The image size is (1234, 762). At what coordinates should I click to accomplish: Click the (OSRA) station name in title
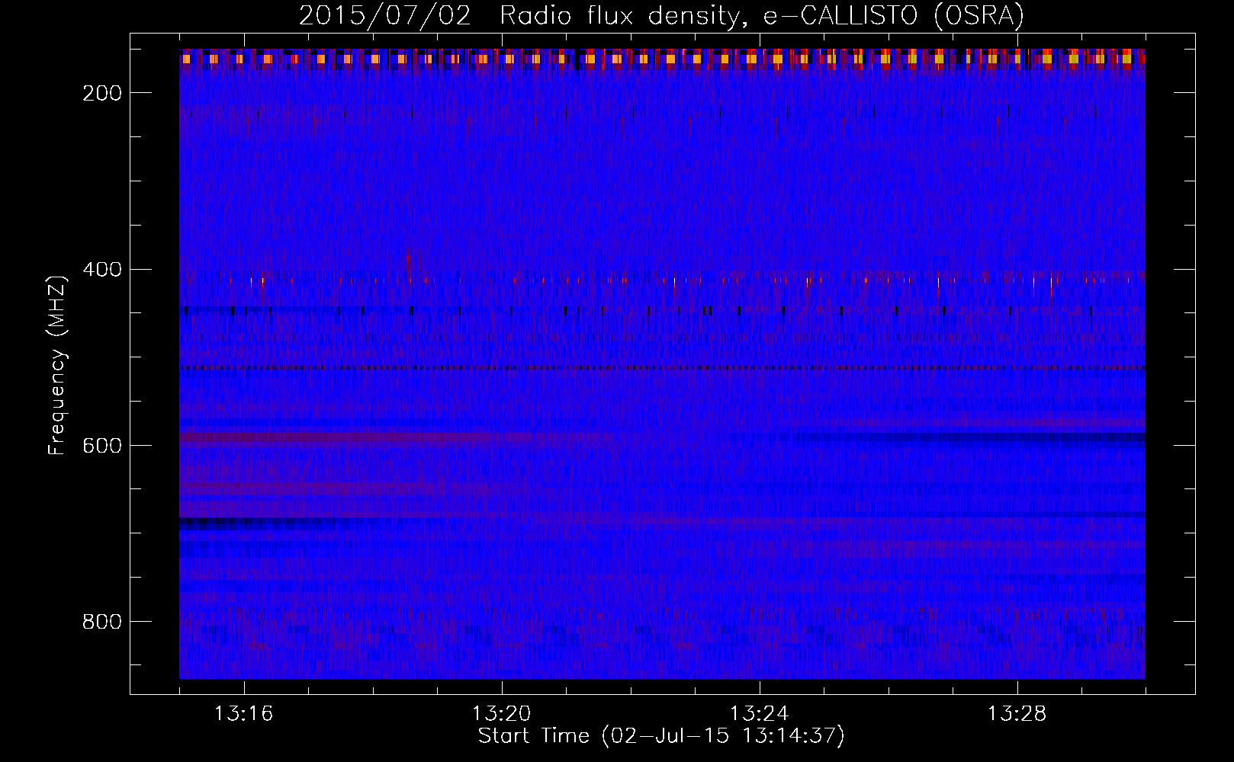tap(979, 16)
